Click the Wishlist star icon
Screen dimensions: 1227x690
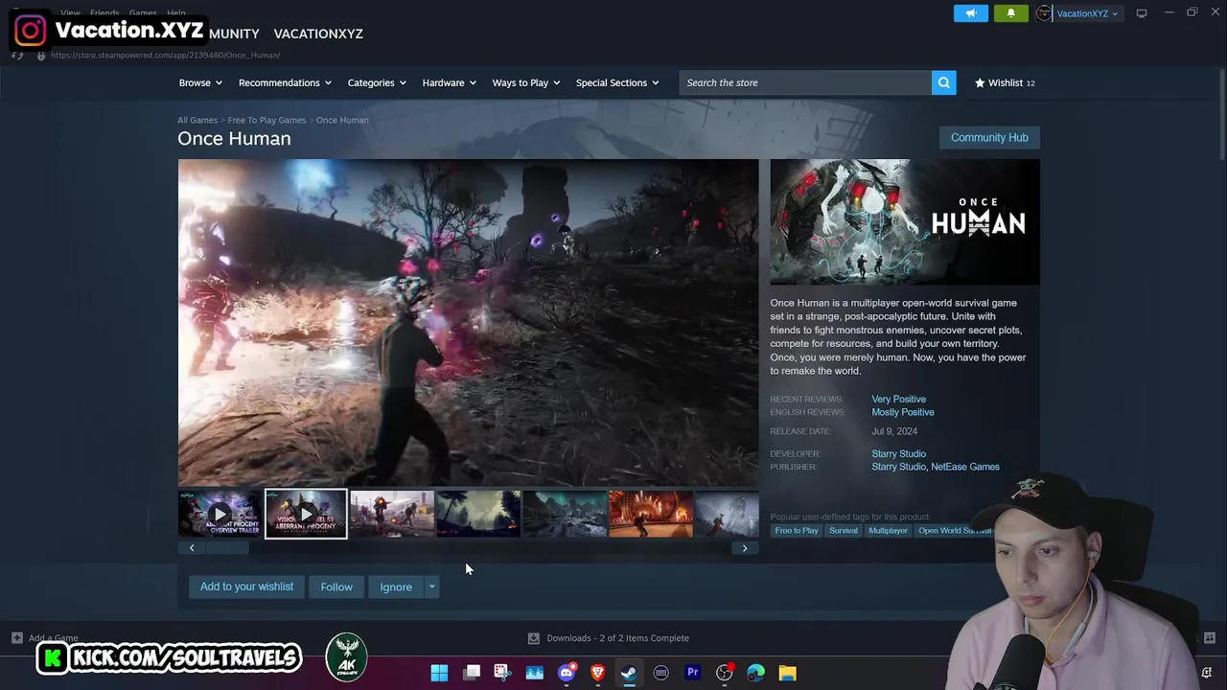980,83
